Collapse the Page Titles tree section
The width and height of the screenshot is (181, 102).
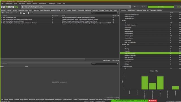tap(122, 44)
